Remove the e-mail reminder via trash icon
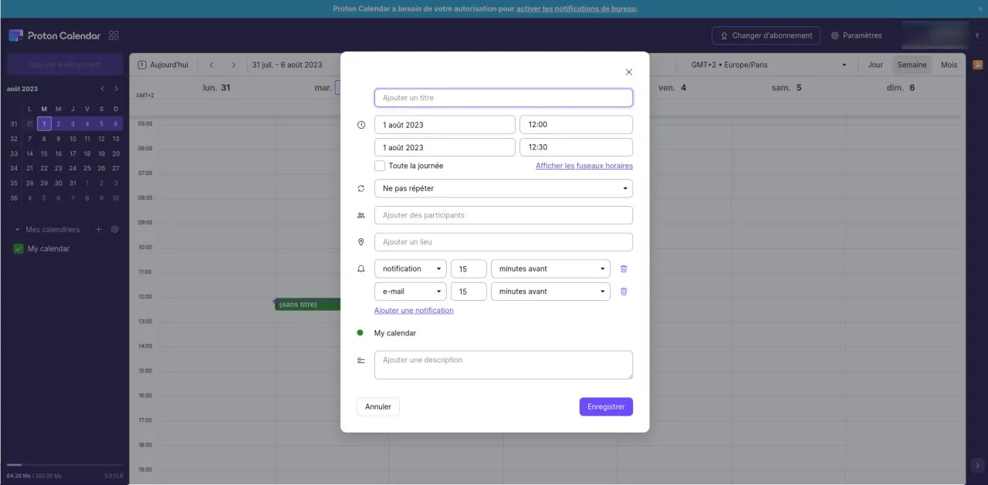The width and height of the screenshot is (988, 485). 624,291
